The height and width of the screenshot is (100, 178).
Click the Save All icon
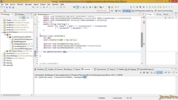tap(10, 7)
